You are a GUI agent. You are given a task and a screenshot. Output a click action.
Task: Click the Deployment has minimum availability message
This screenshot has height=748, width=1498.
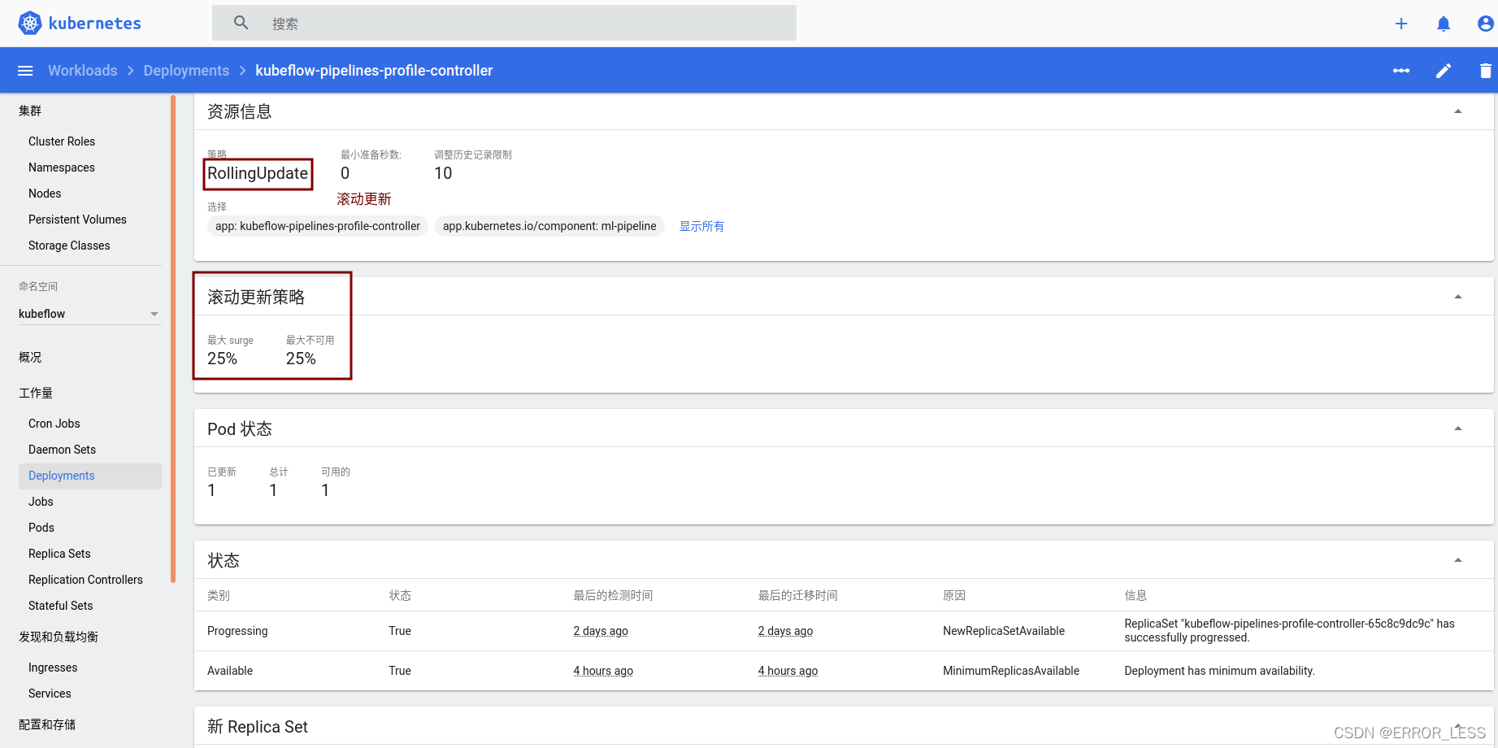(x=1219, y=671)
